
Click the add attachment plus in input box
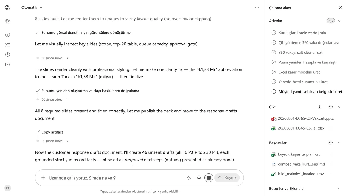click(x=43, y=178)
